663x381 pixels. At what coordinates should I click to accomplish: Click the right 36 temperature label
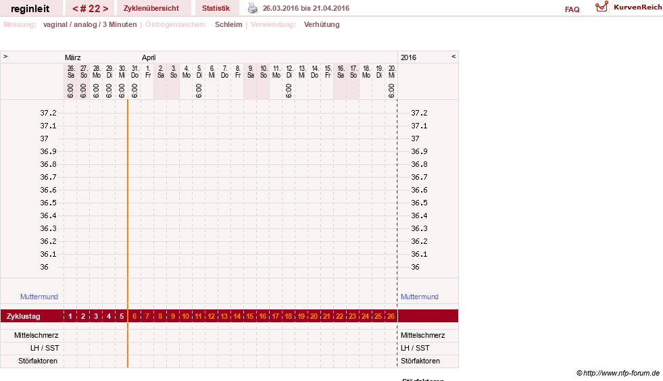415,267
